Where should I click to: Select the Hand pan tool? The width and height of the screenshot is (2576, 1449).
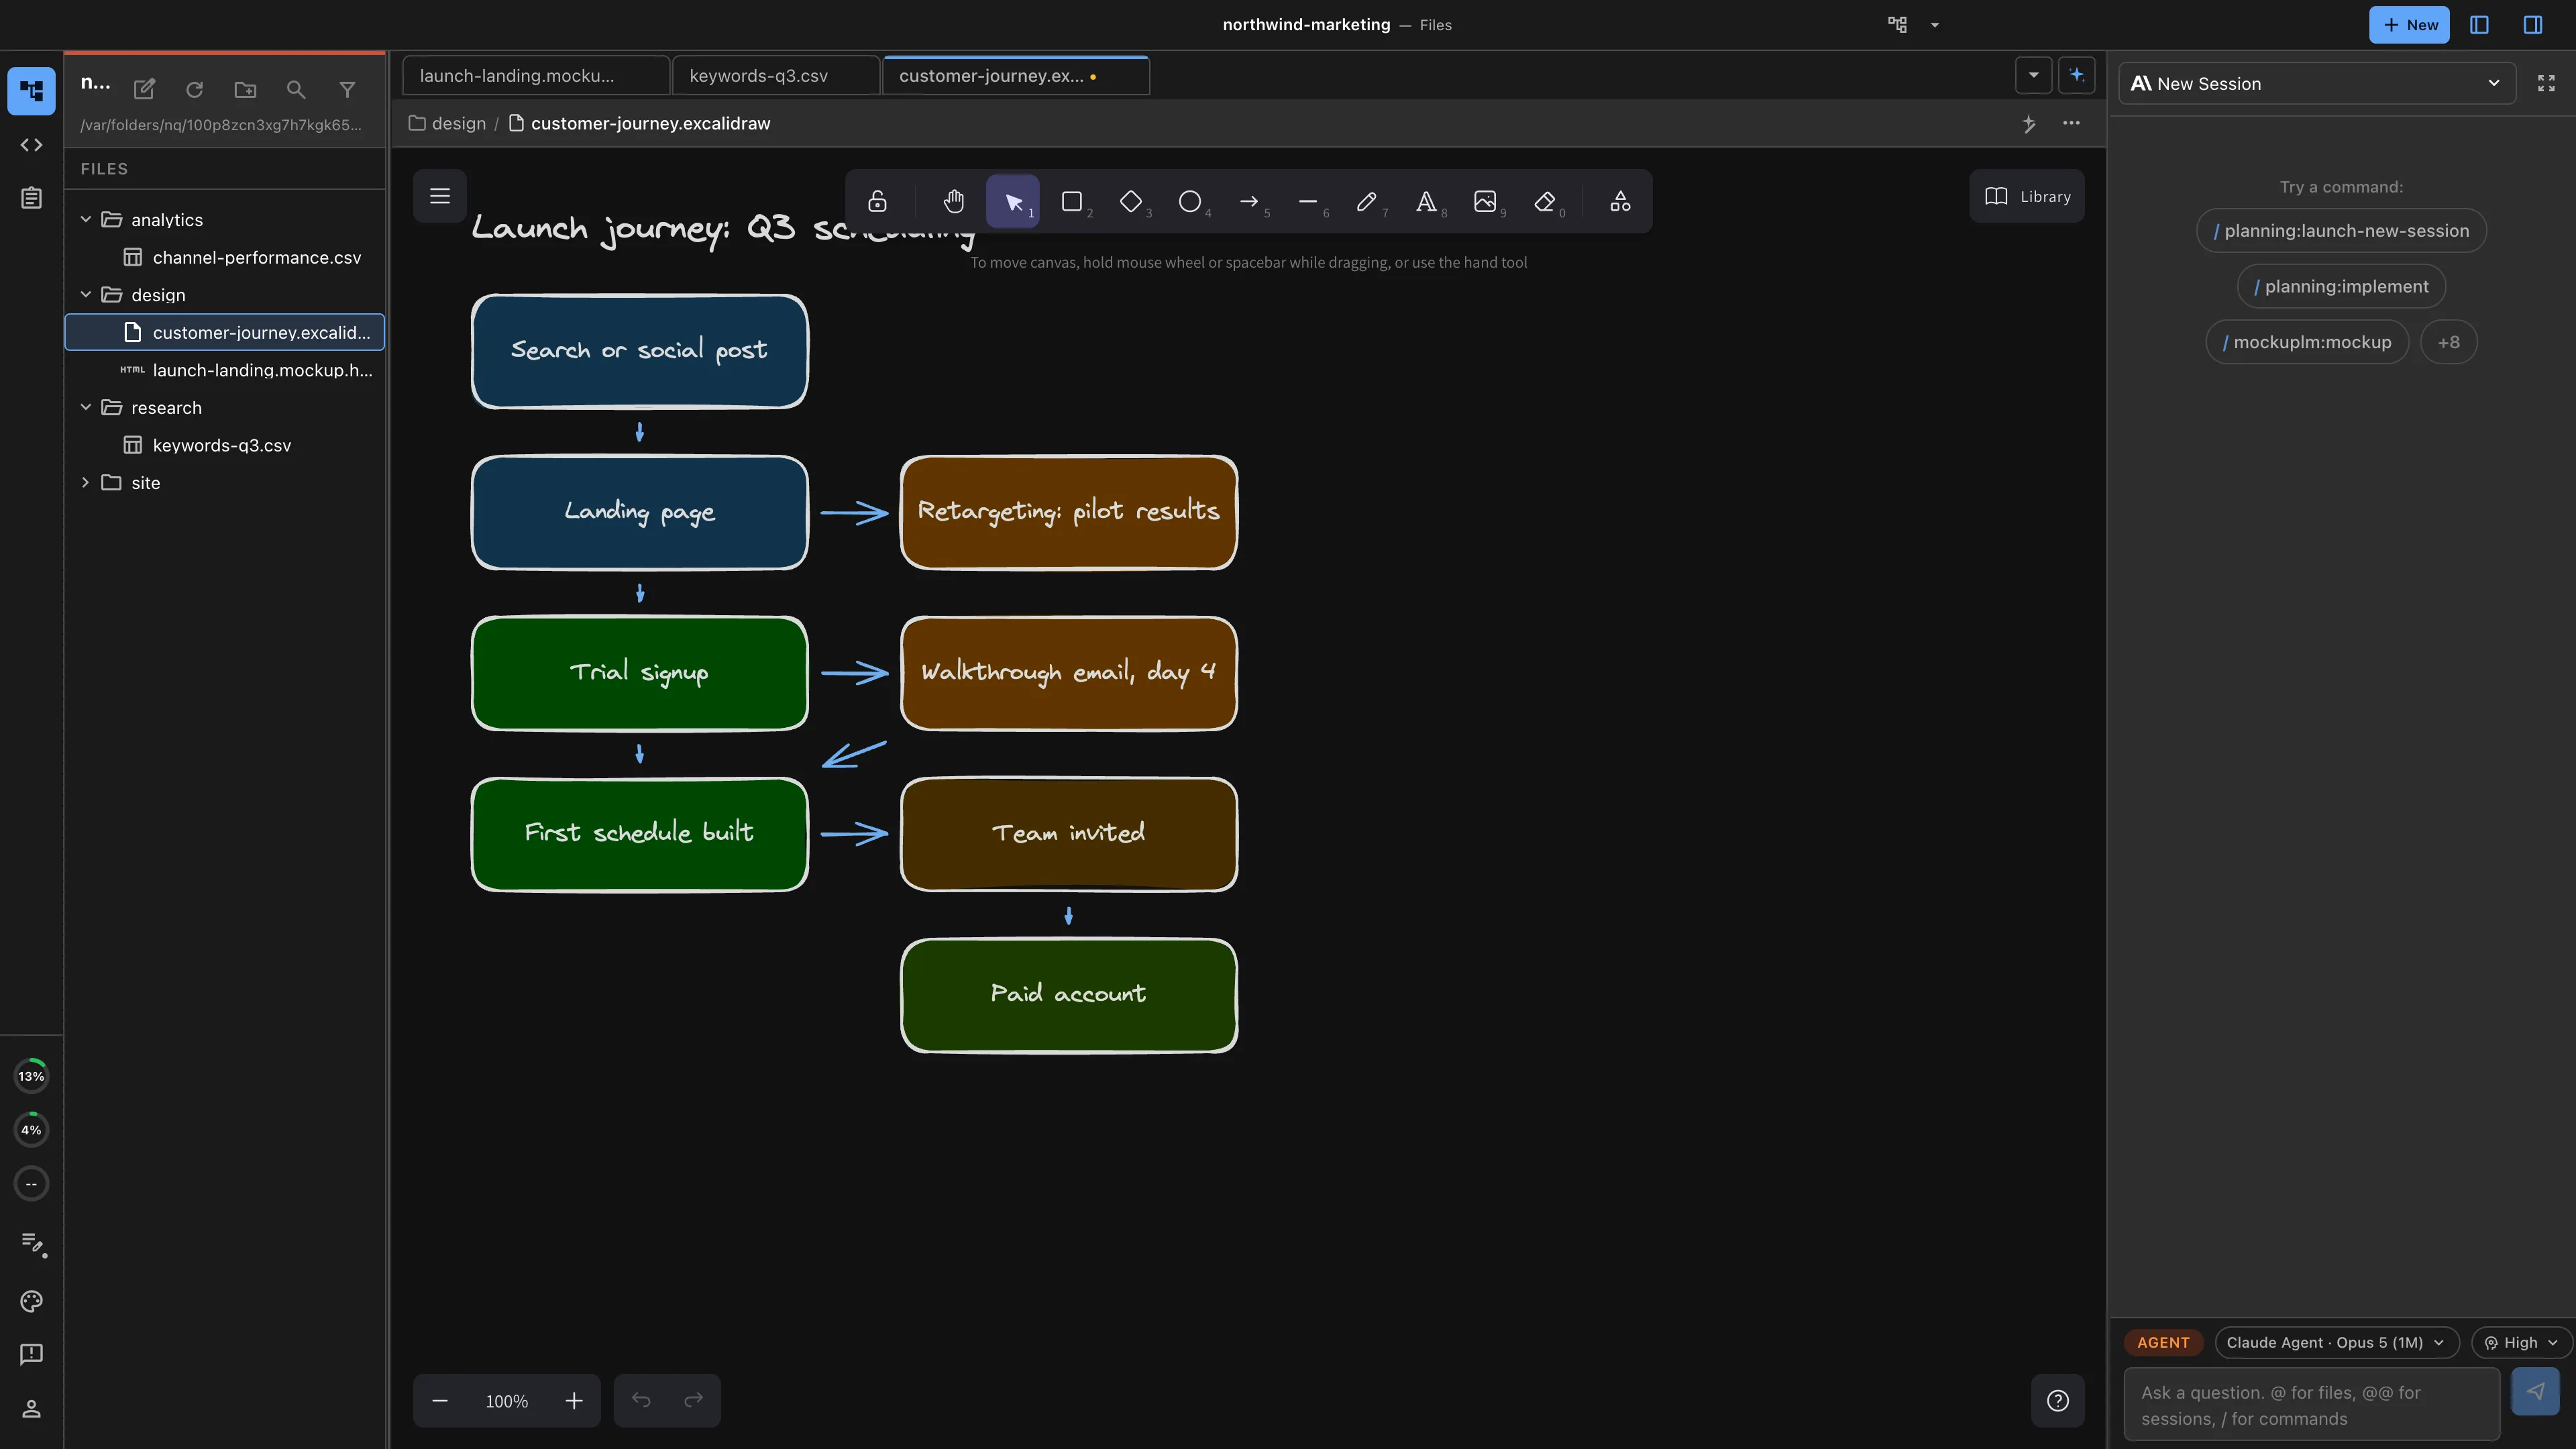[953, 201]
